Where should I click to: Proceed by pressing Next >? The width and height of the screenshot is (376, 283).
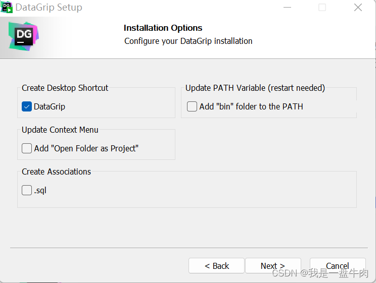click(x=273, y=266)
